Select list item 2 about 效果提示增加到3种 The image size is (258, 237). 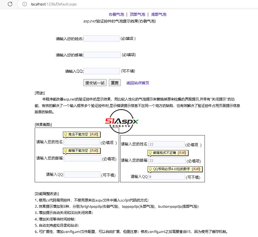(x=117, y=206)
